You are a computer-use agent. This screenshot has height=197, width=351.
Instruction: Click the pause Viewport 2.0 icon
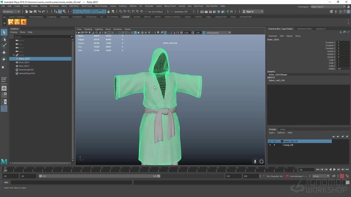[x=232, y=11]
